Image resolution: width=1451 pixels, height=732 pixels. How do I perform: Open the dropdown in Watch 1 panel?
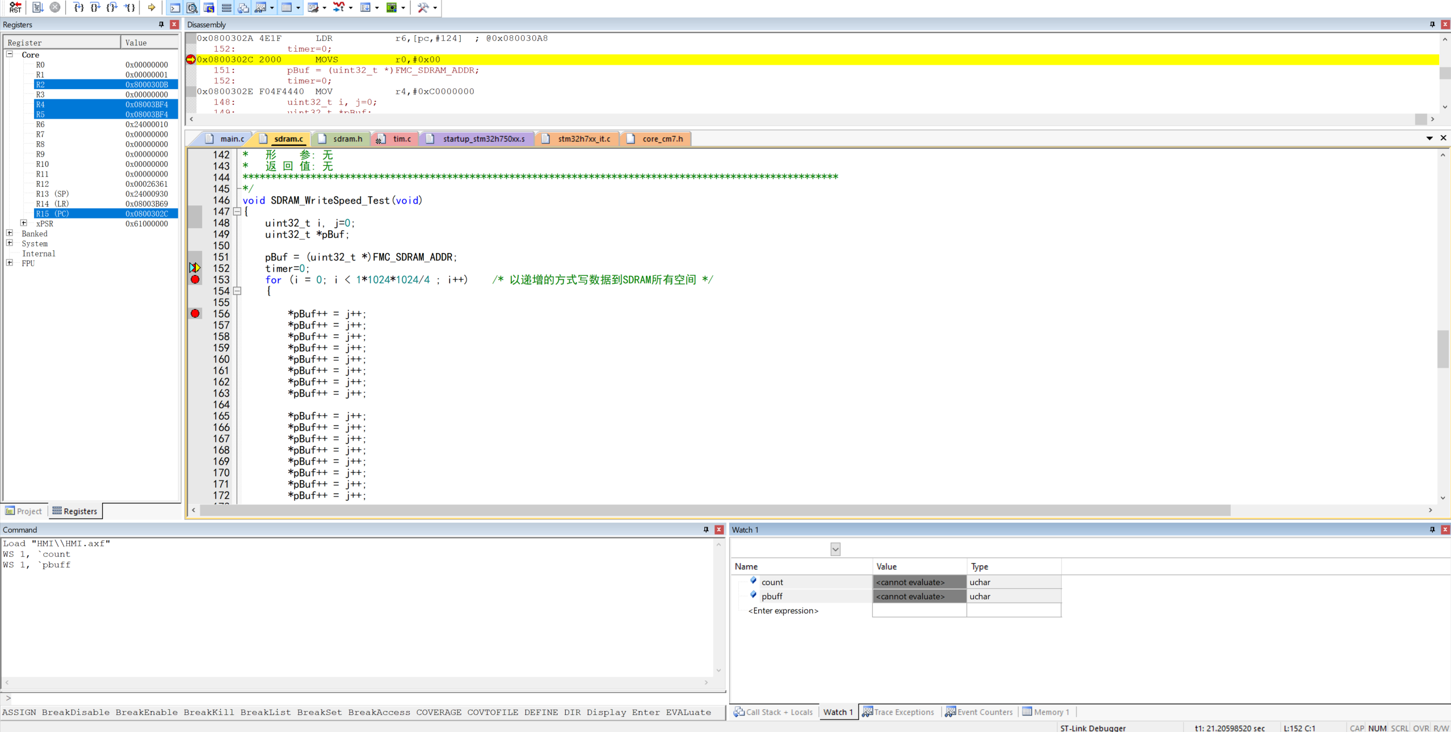click(x=835, y=549)
